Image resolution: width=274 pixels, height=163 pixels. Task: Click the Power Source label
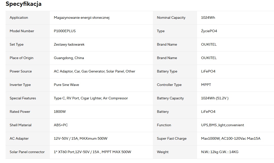[x=21, y=71]
